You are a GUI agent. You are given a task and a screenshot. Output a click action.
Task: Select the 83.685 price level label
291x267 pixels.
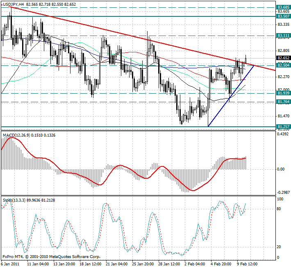[284, 7]
